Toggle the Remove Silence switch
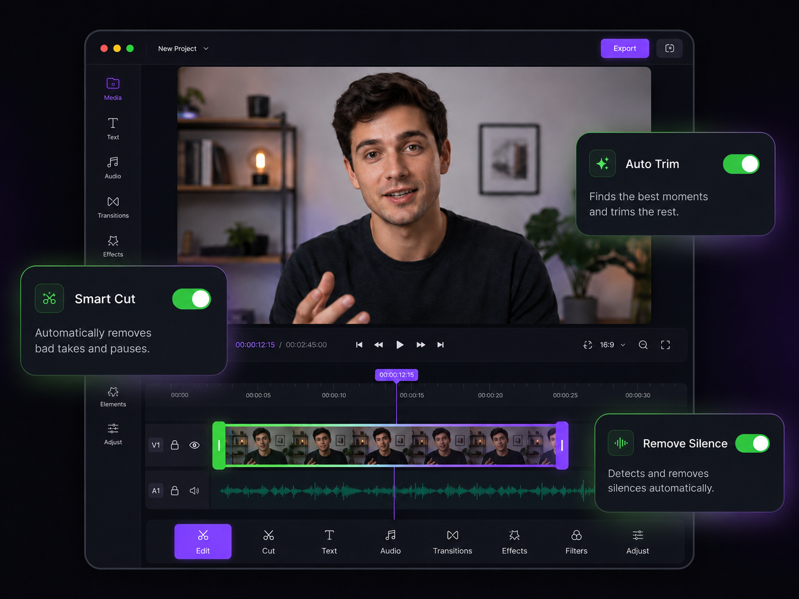 coord(753,443)
